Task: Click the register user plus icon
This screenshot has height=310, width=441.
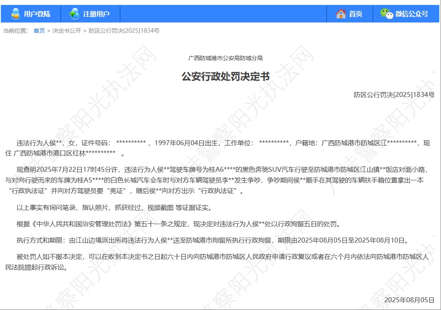Action: point(74,13)
